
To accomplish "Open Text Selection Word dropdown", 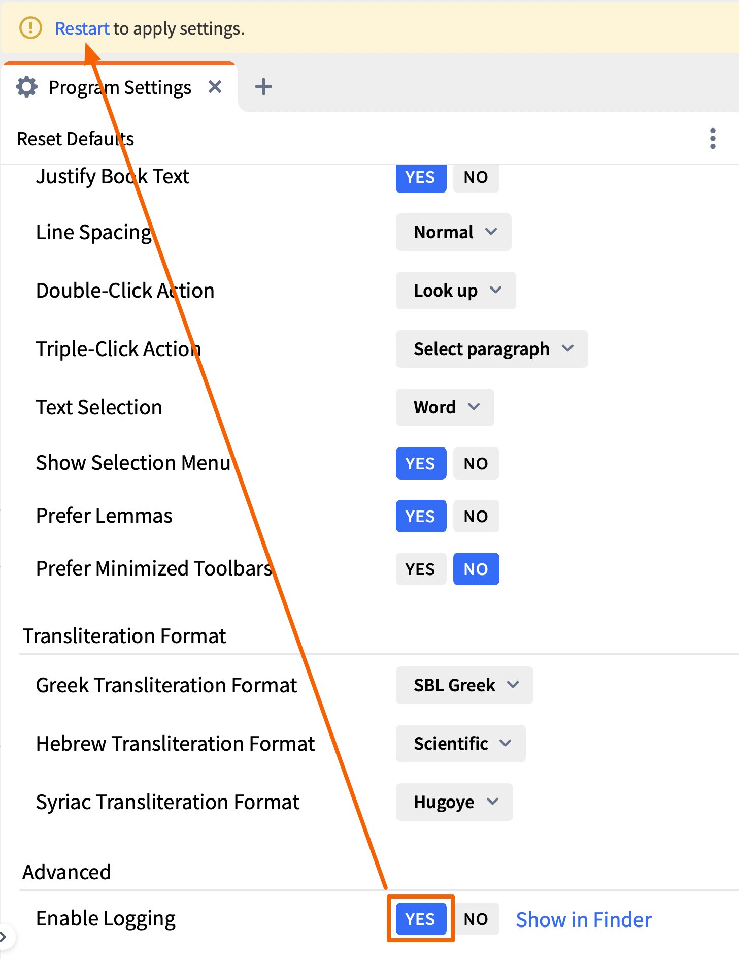I will (x=445, y=407).
